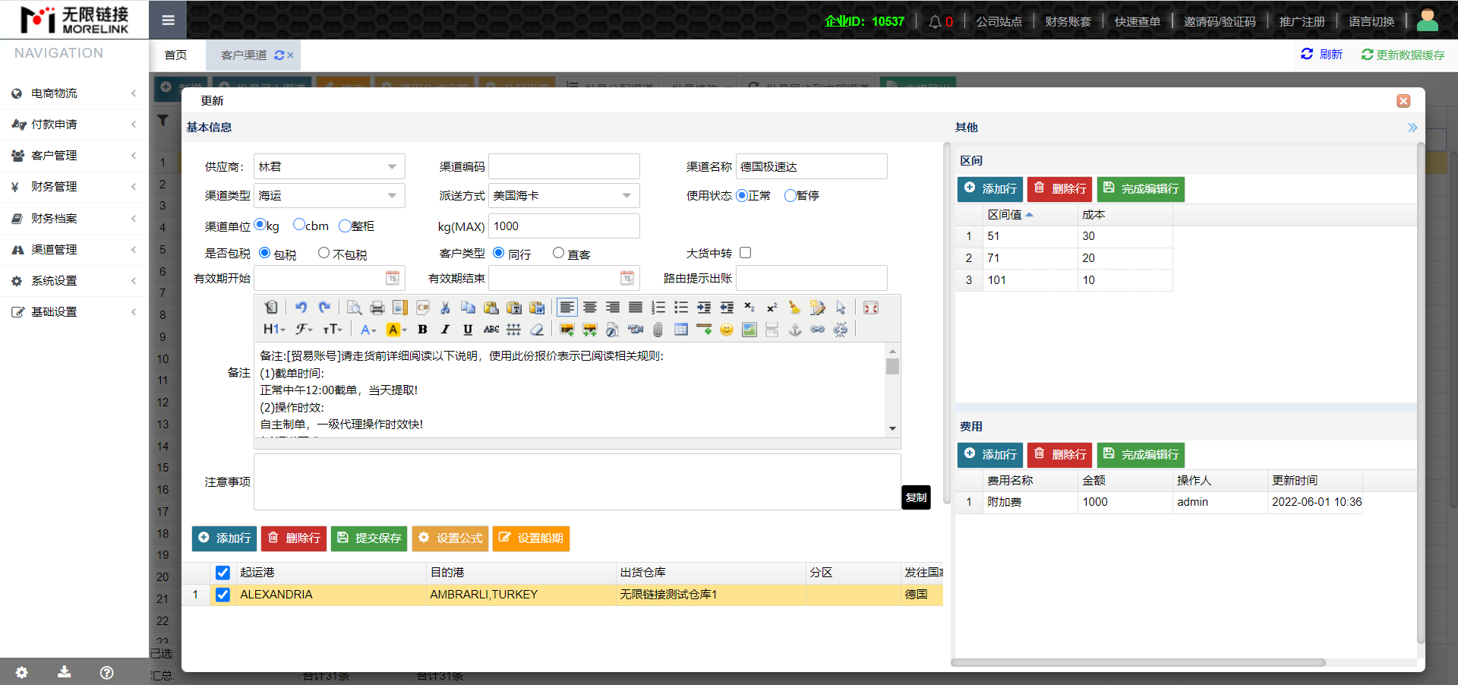
Task: Toggle bold formatting in editor
Action: (422, 330)
